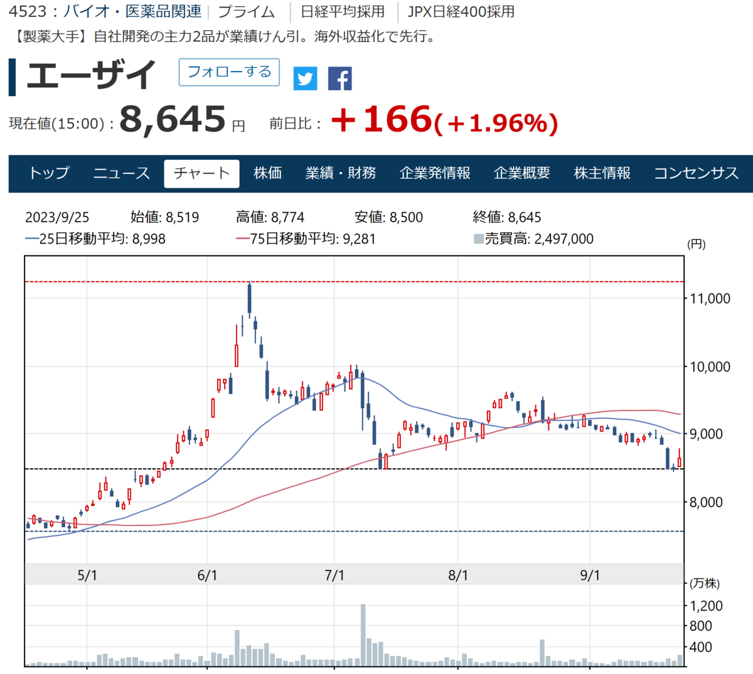Click the 日経平均採用 label
Screen dimensions: 753x674
pos(343,11)
